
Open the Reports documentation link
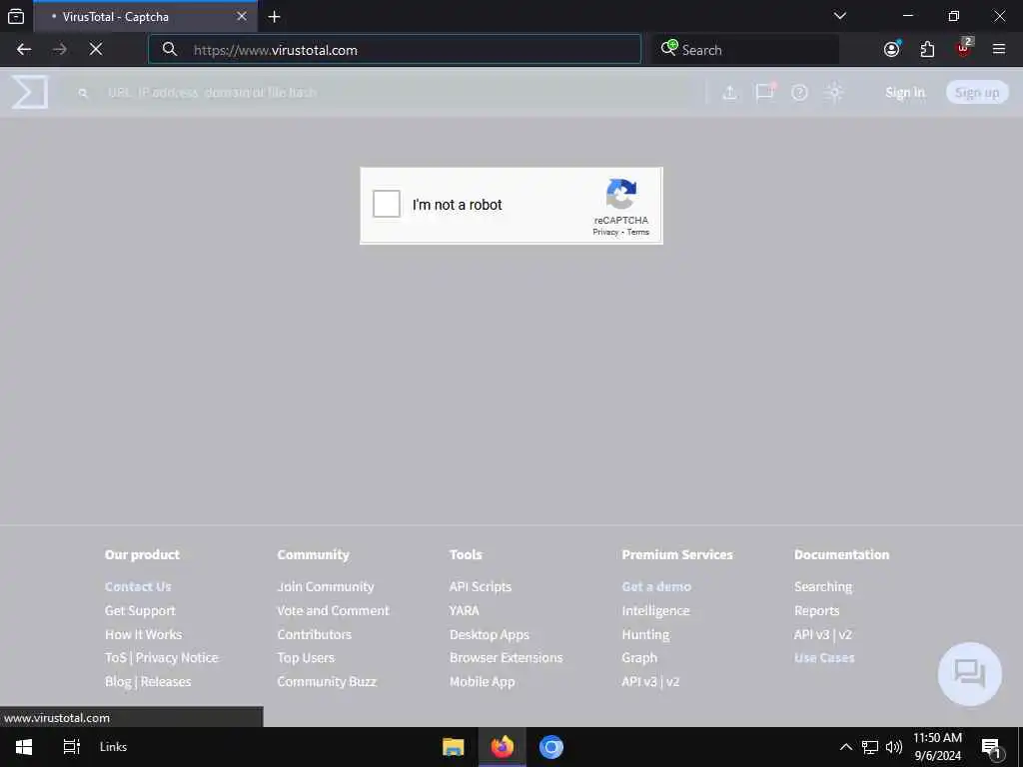pos(817,610)
